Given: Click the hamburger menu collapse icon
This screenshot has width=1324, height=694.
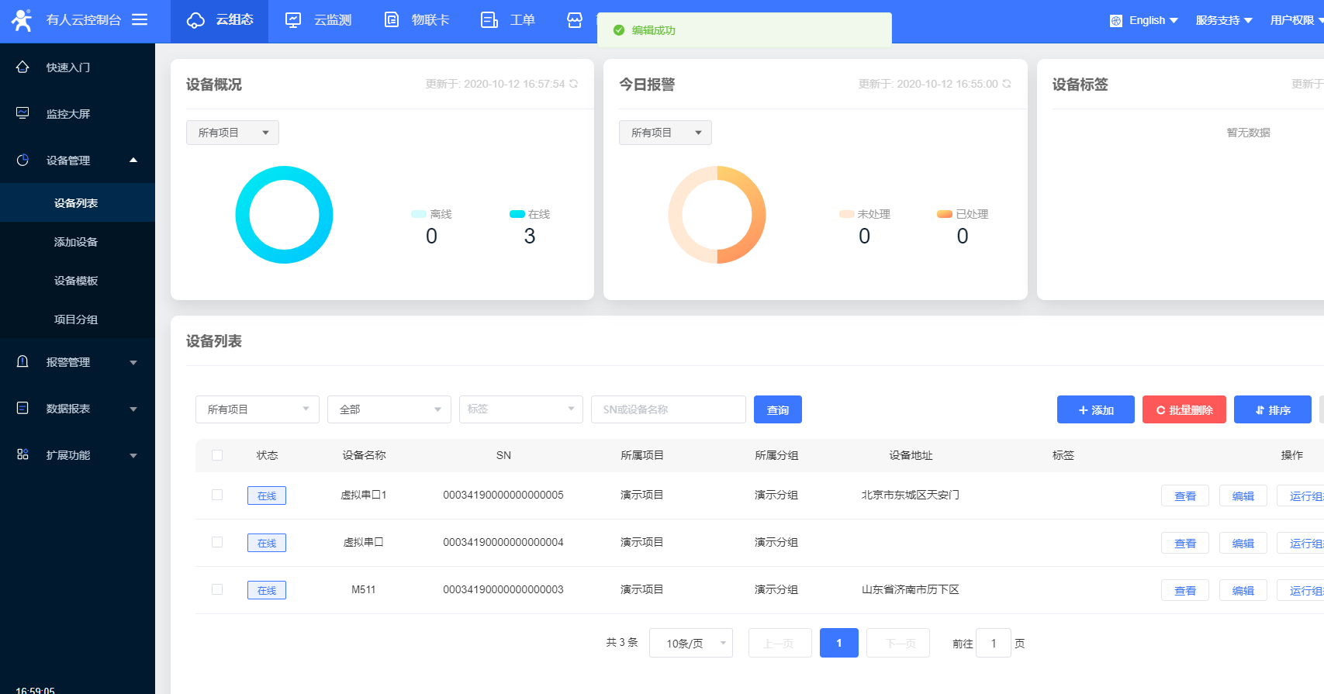Looking at the screenshot, I should pos(140,19).
